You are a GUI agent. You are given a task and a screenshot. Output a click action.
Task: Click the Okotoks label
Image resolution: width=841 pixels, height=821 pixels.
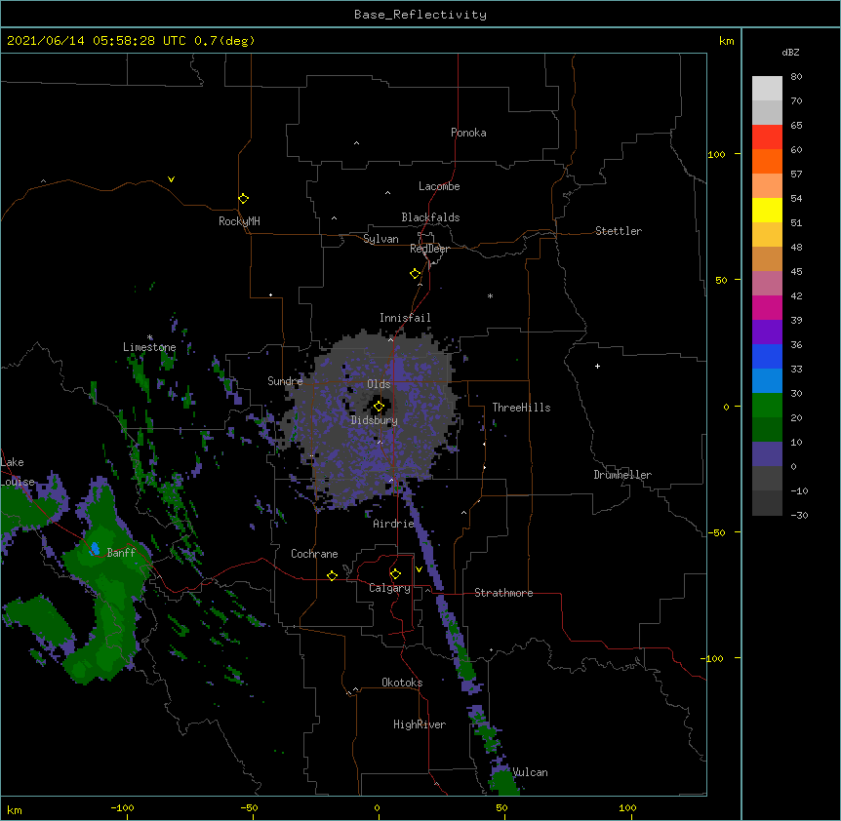[x=402, y=683]
